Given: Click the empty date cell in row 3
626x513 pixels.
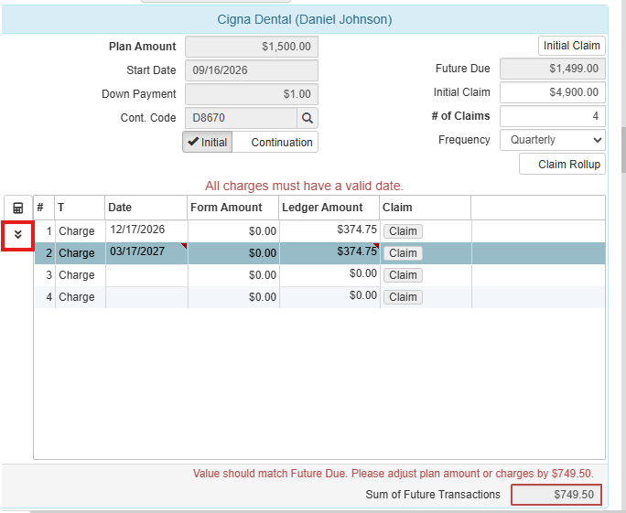Looking at the screenshot, I should (146, 275).
